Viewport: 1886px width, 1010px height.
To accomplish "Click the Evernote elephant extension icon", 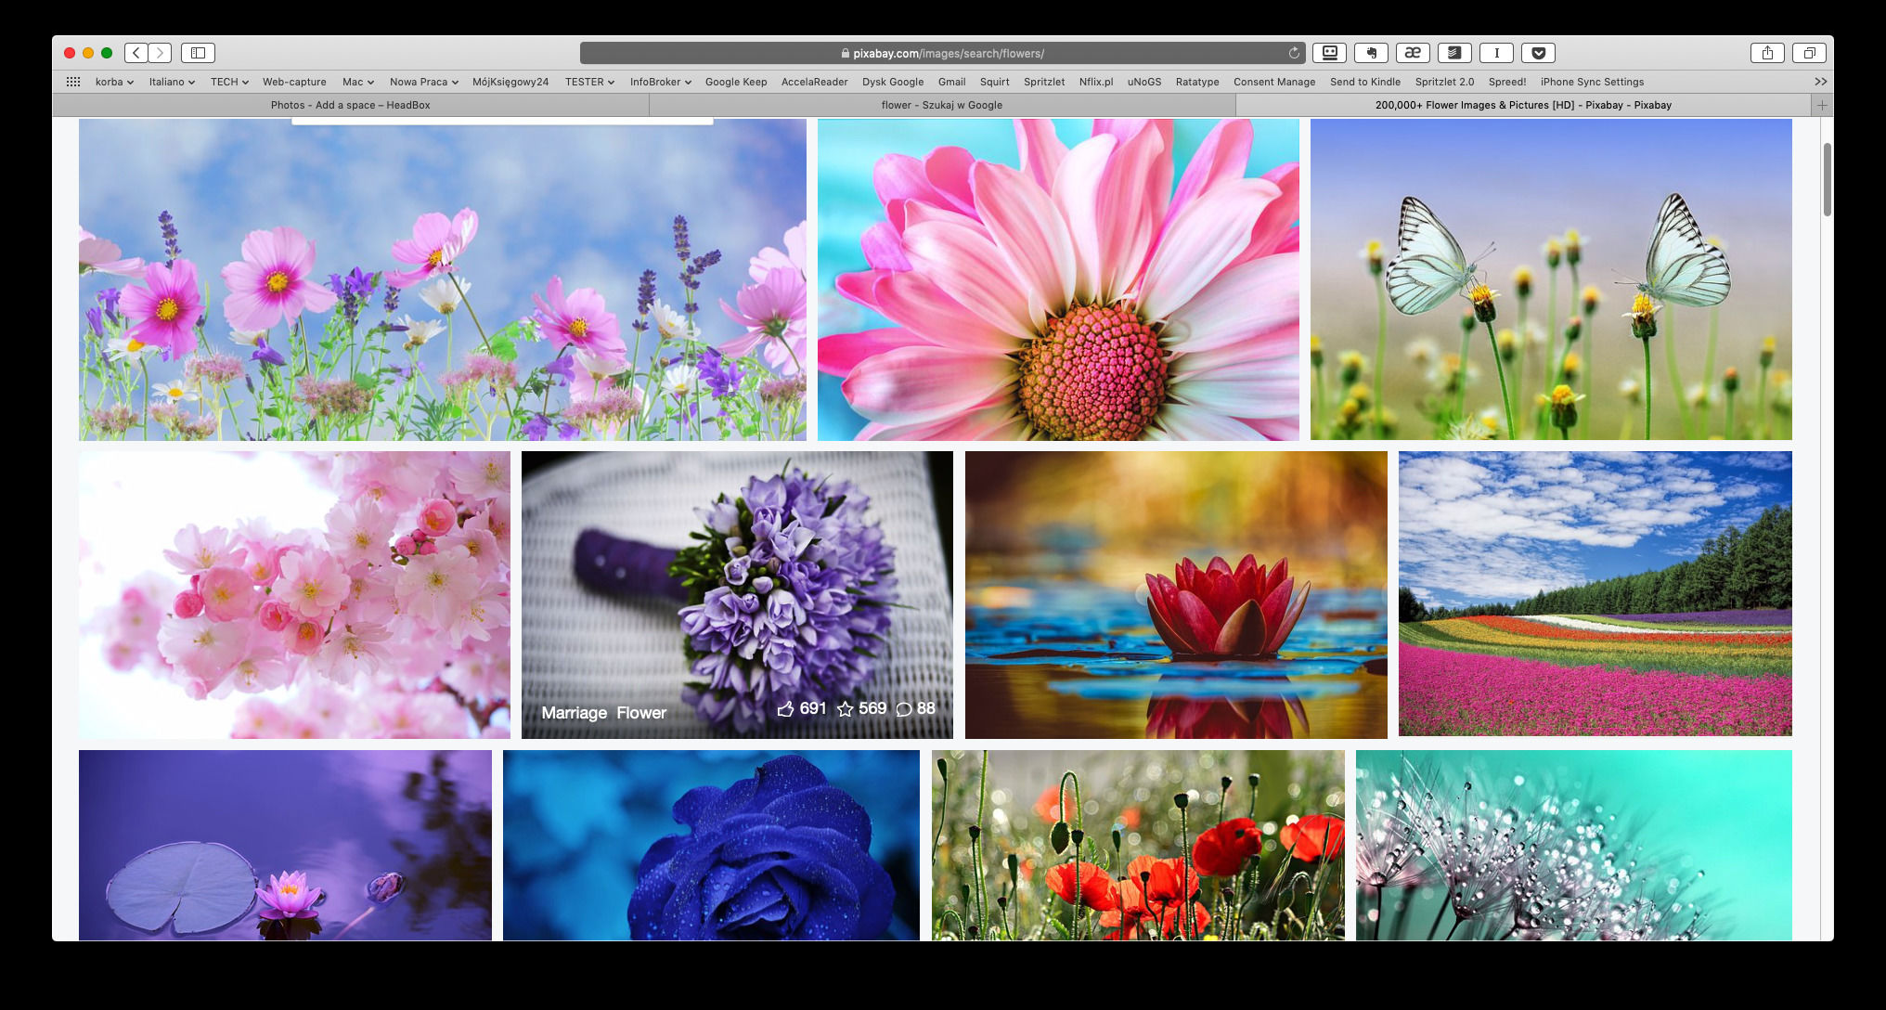I will [1371, 53].
